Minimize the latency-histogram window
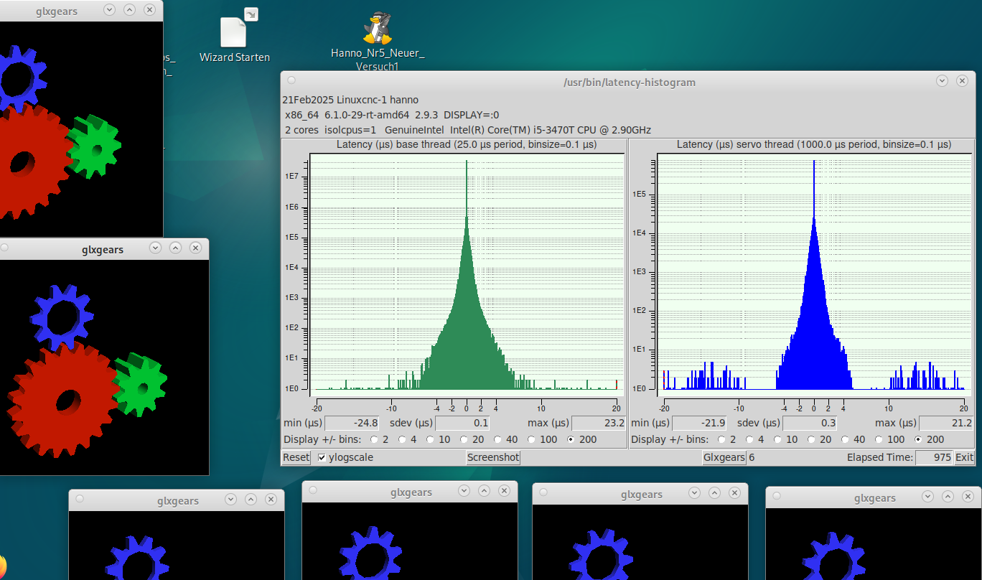Image resolution: width=982 pixels, height=580 pixels. click(x=943, y=82)
